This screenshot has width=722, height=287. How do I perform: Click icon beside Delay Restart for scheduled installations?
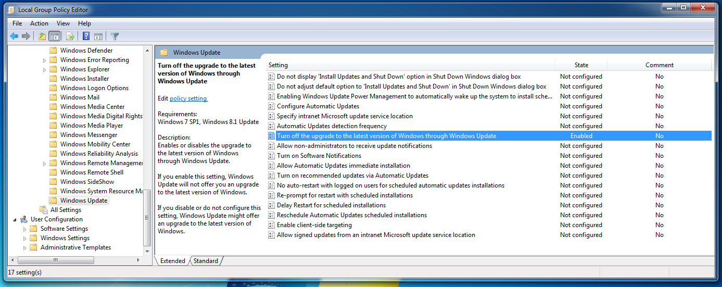[x=271, y=205]
